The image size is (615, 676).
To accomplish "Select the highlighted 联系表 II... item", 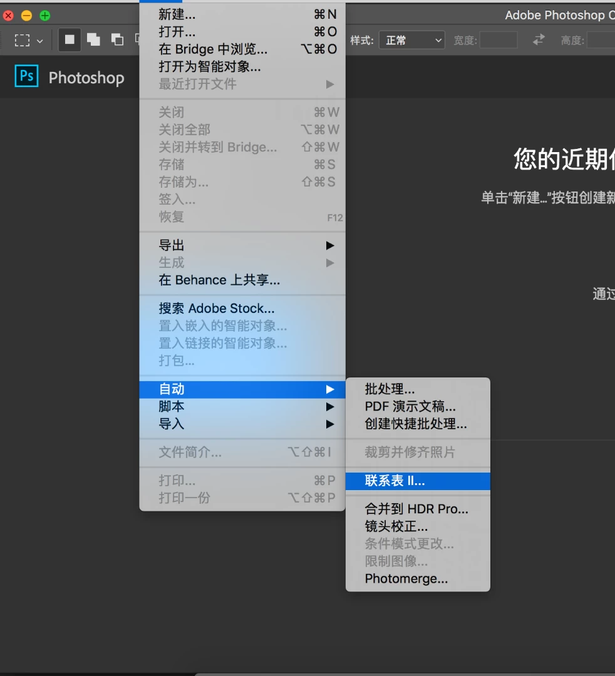I will point(418,481).
